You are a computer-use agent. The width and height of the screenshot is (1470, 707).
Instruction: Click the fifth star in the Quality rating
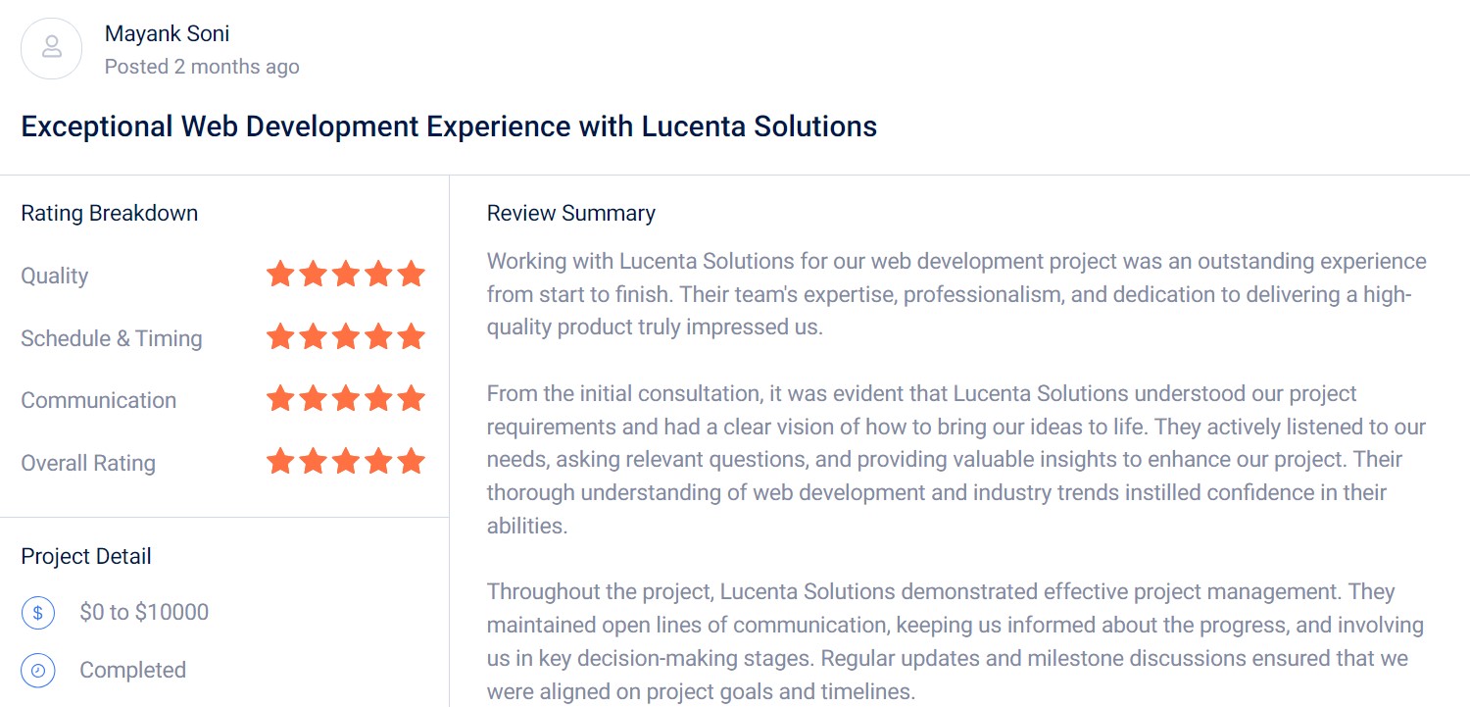point(412,276)
